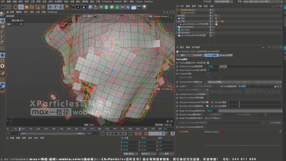Open the RealFlow menu

(x=149, y=1)
